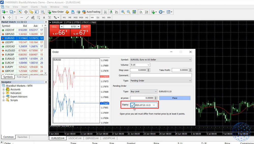Uncheck the Expiry checkbox
This screenshot has width=254, height=144.
coord(133,105)
